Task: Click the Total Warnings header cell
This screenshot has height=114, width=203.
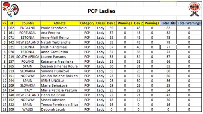Action: pos(189,23)
